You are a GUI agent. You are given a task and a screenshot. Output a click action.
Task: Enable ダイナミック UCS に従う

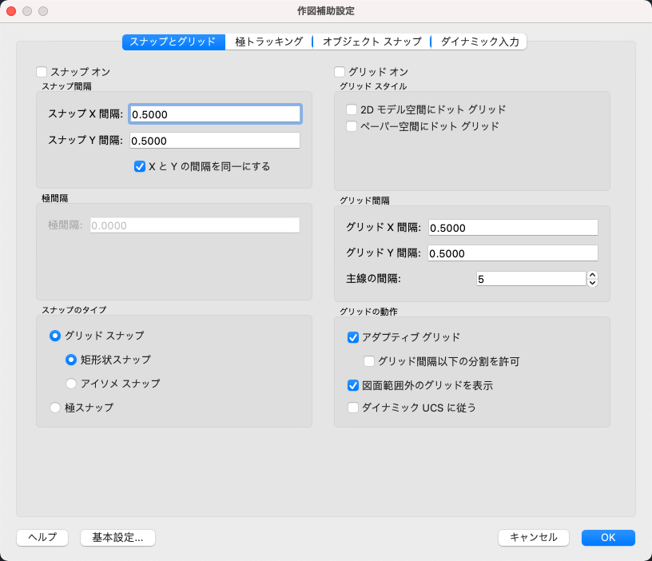point(353,408)
